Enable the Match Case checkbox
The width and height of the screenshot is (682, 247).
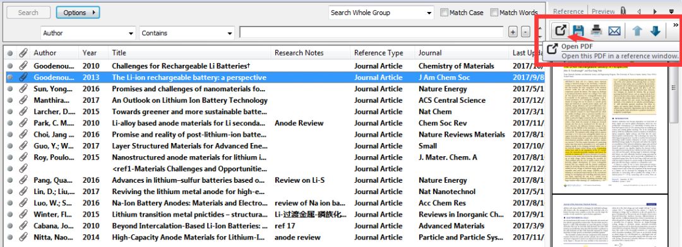pyautogui.click(x=444, y=13)
